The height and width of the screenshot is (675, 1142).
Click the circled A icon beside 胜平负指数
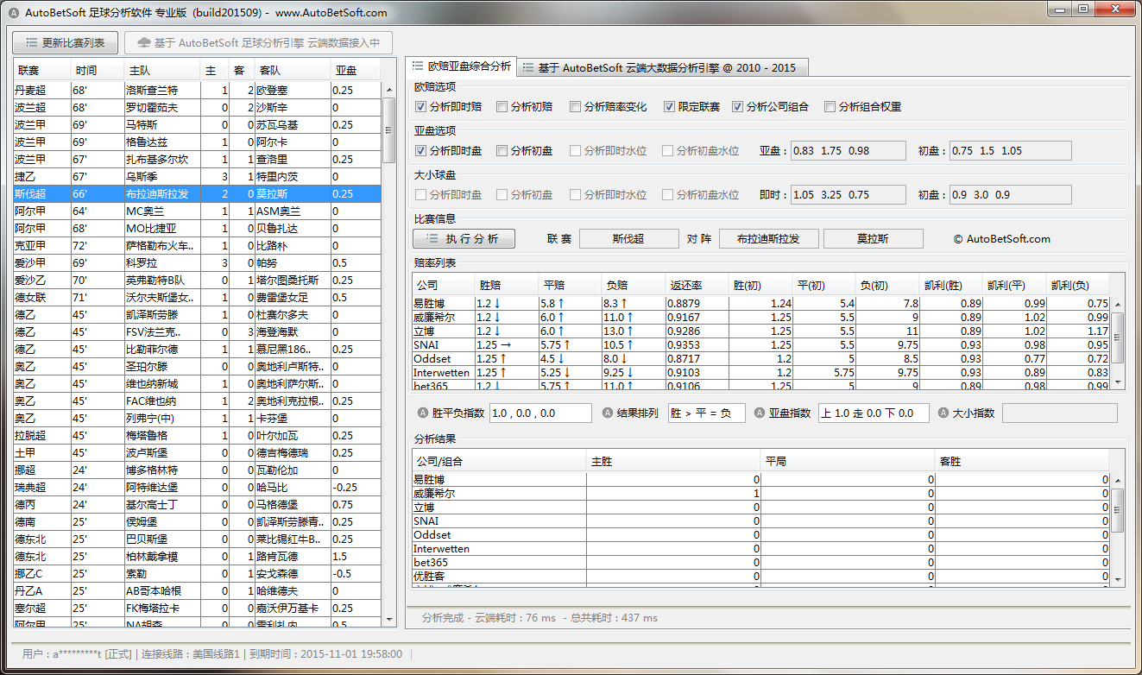click(423, 413)
